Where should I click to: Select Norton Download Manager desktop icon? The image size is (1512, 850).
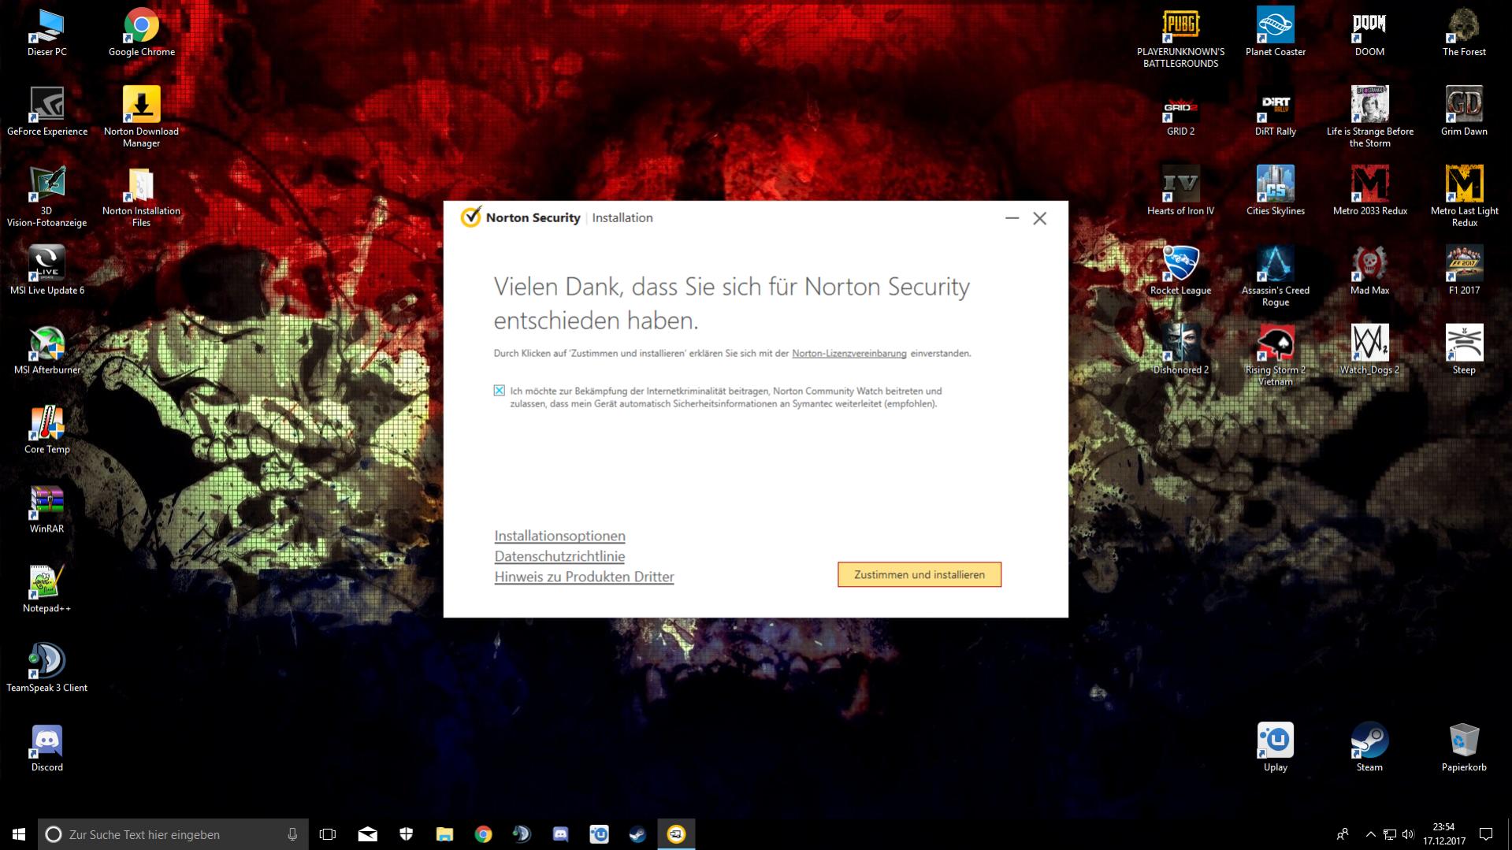tap(142, 117)
